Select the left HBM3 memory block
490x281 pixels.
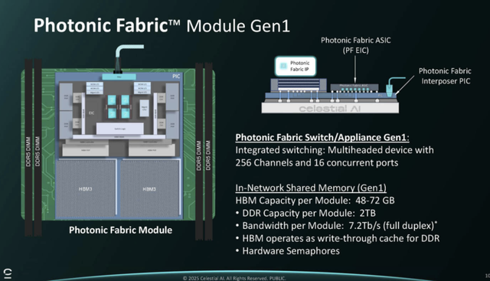(86, 188)
